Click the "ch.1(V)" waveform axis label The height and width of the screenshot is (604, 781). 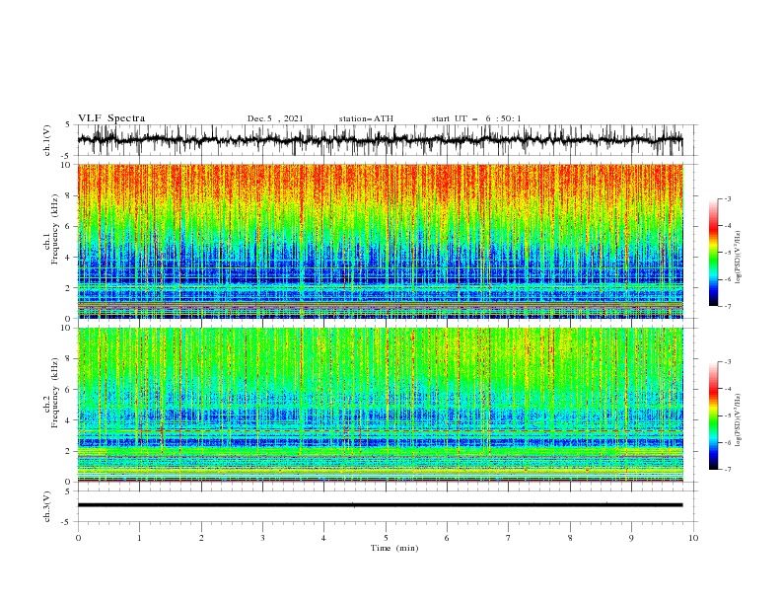coord(47,140)
